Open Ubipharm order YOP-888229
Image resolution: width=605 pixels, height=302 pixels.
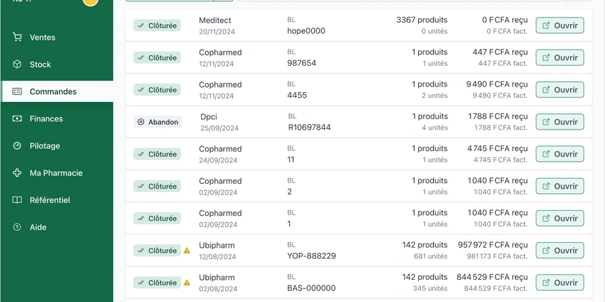(x=559, y=250)
